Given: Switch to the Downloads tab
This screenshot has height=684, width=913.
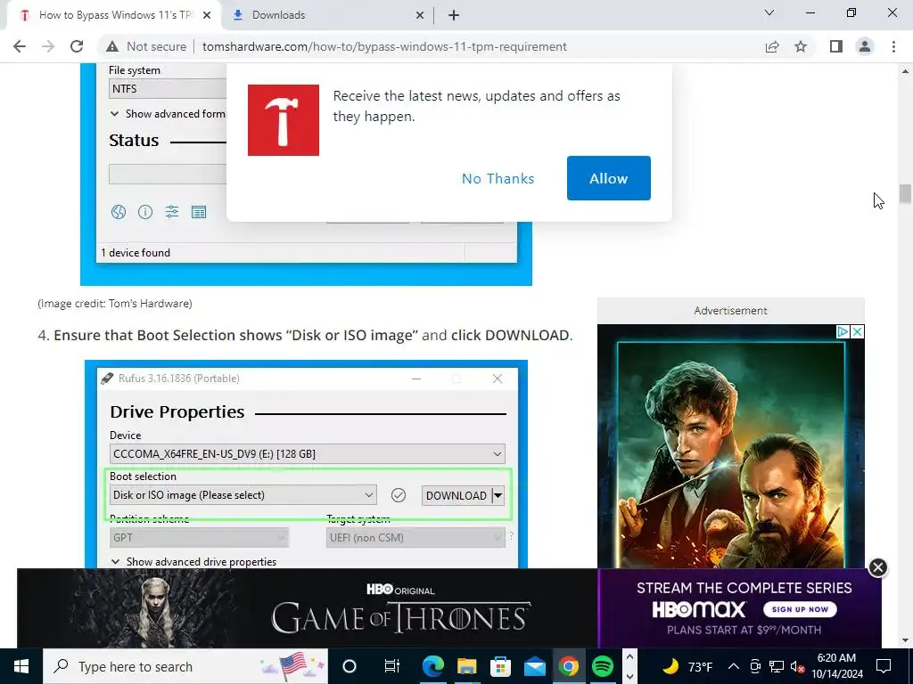Looking at the screenshot, I should pos(278,15).
